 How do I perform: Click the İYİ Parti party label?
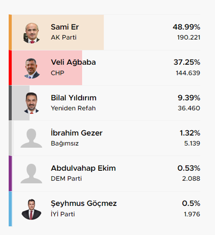point(63,214)
